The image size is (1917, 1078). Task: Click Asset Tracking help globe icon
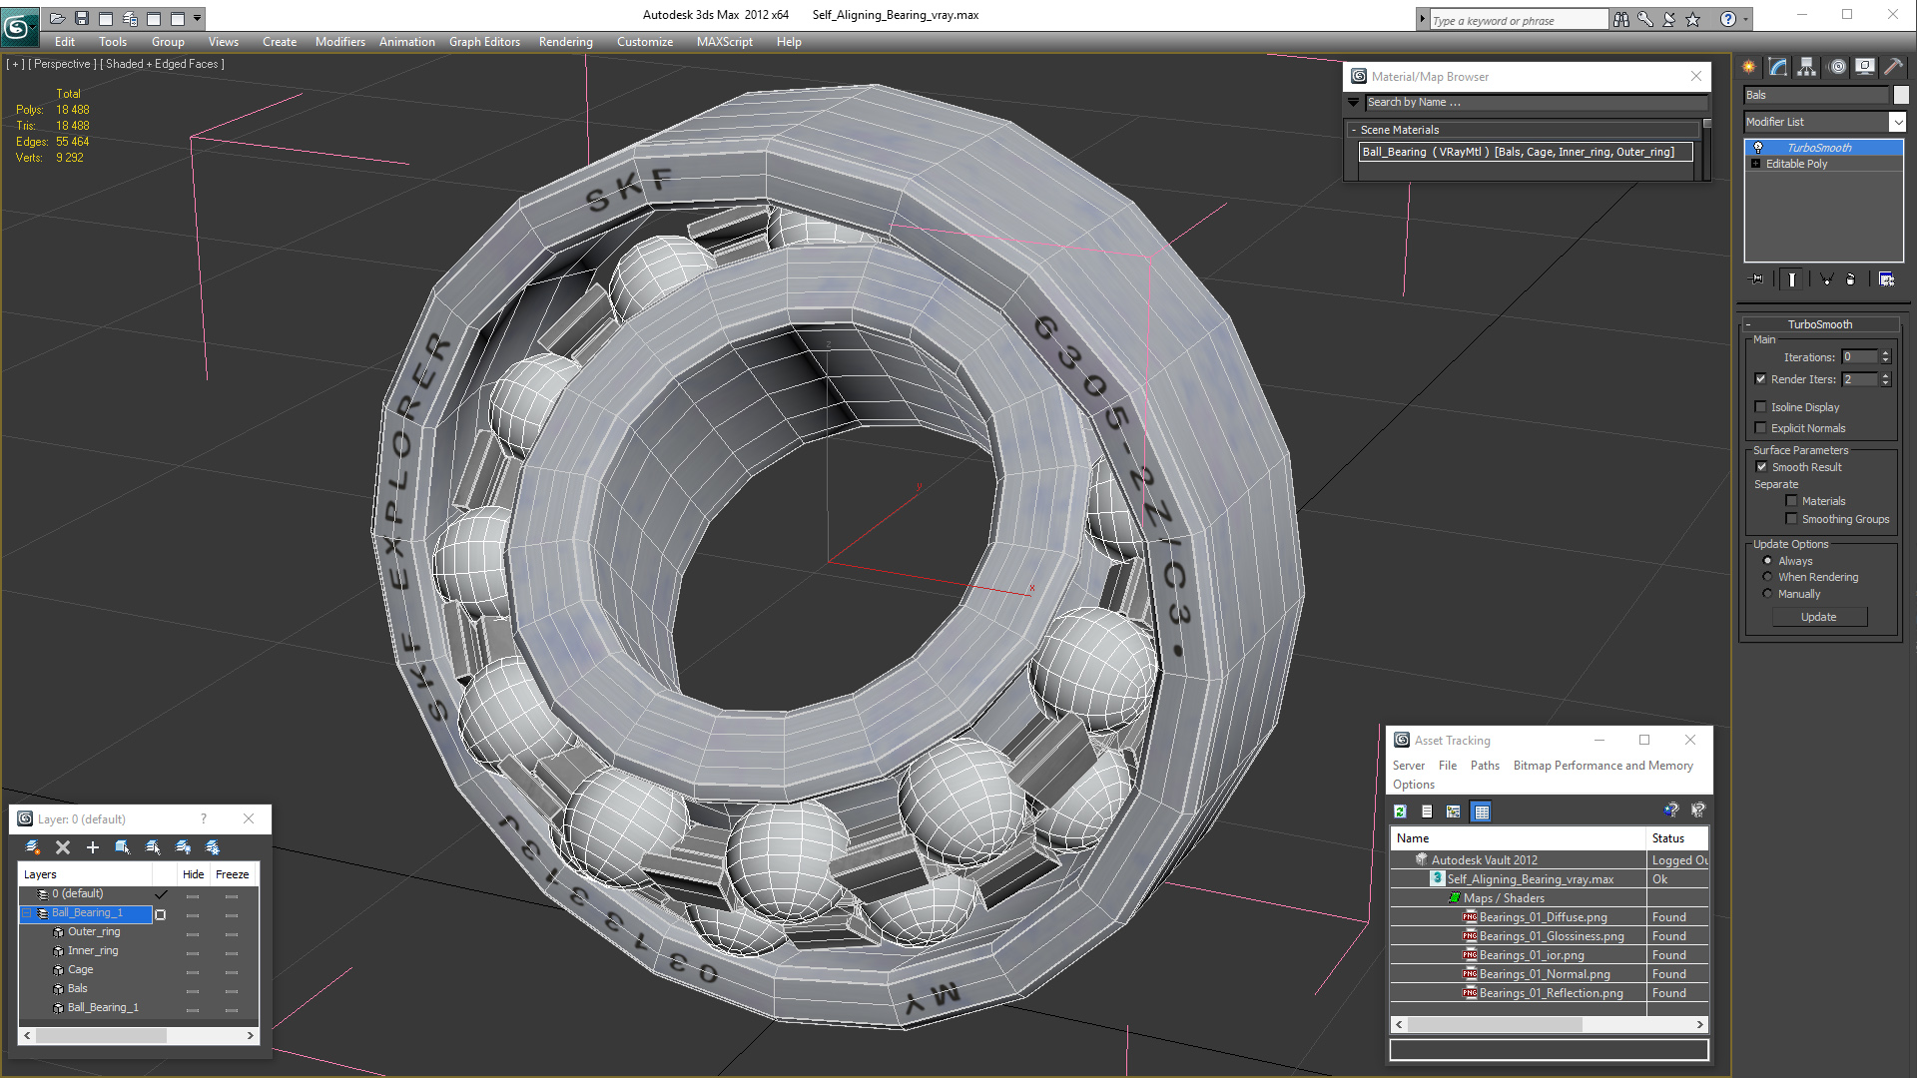pos(1671,810)
